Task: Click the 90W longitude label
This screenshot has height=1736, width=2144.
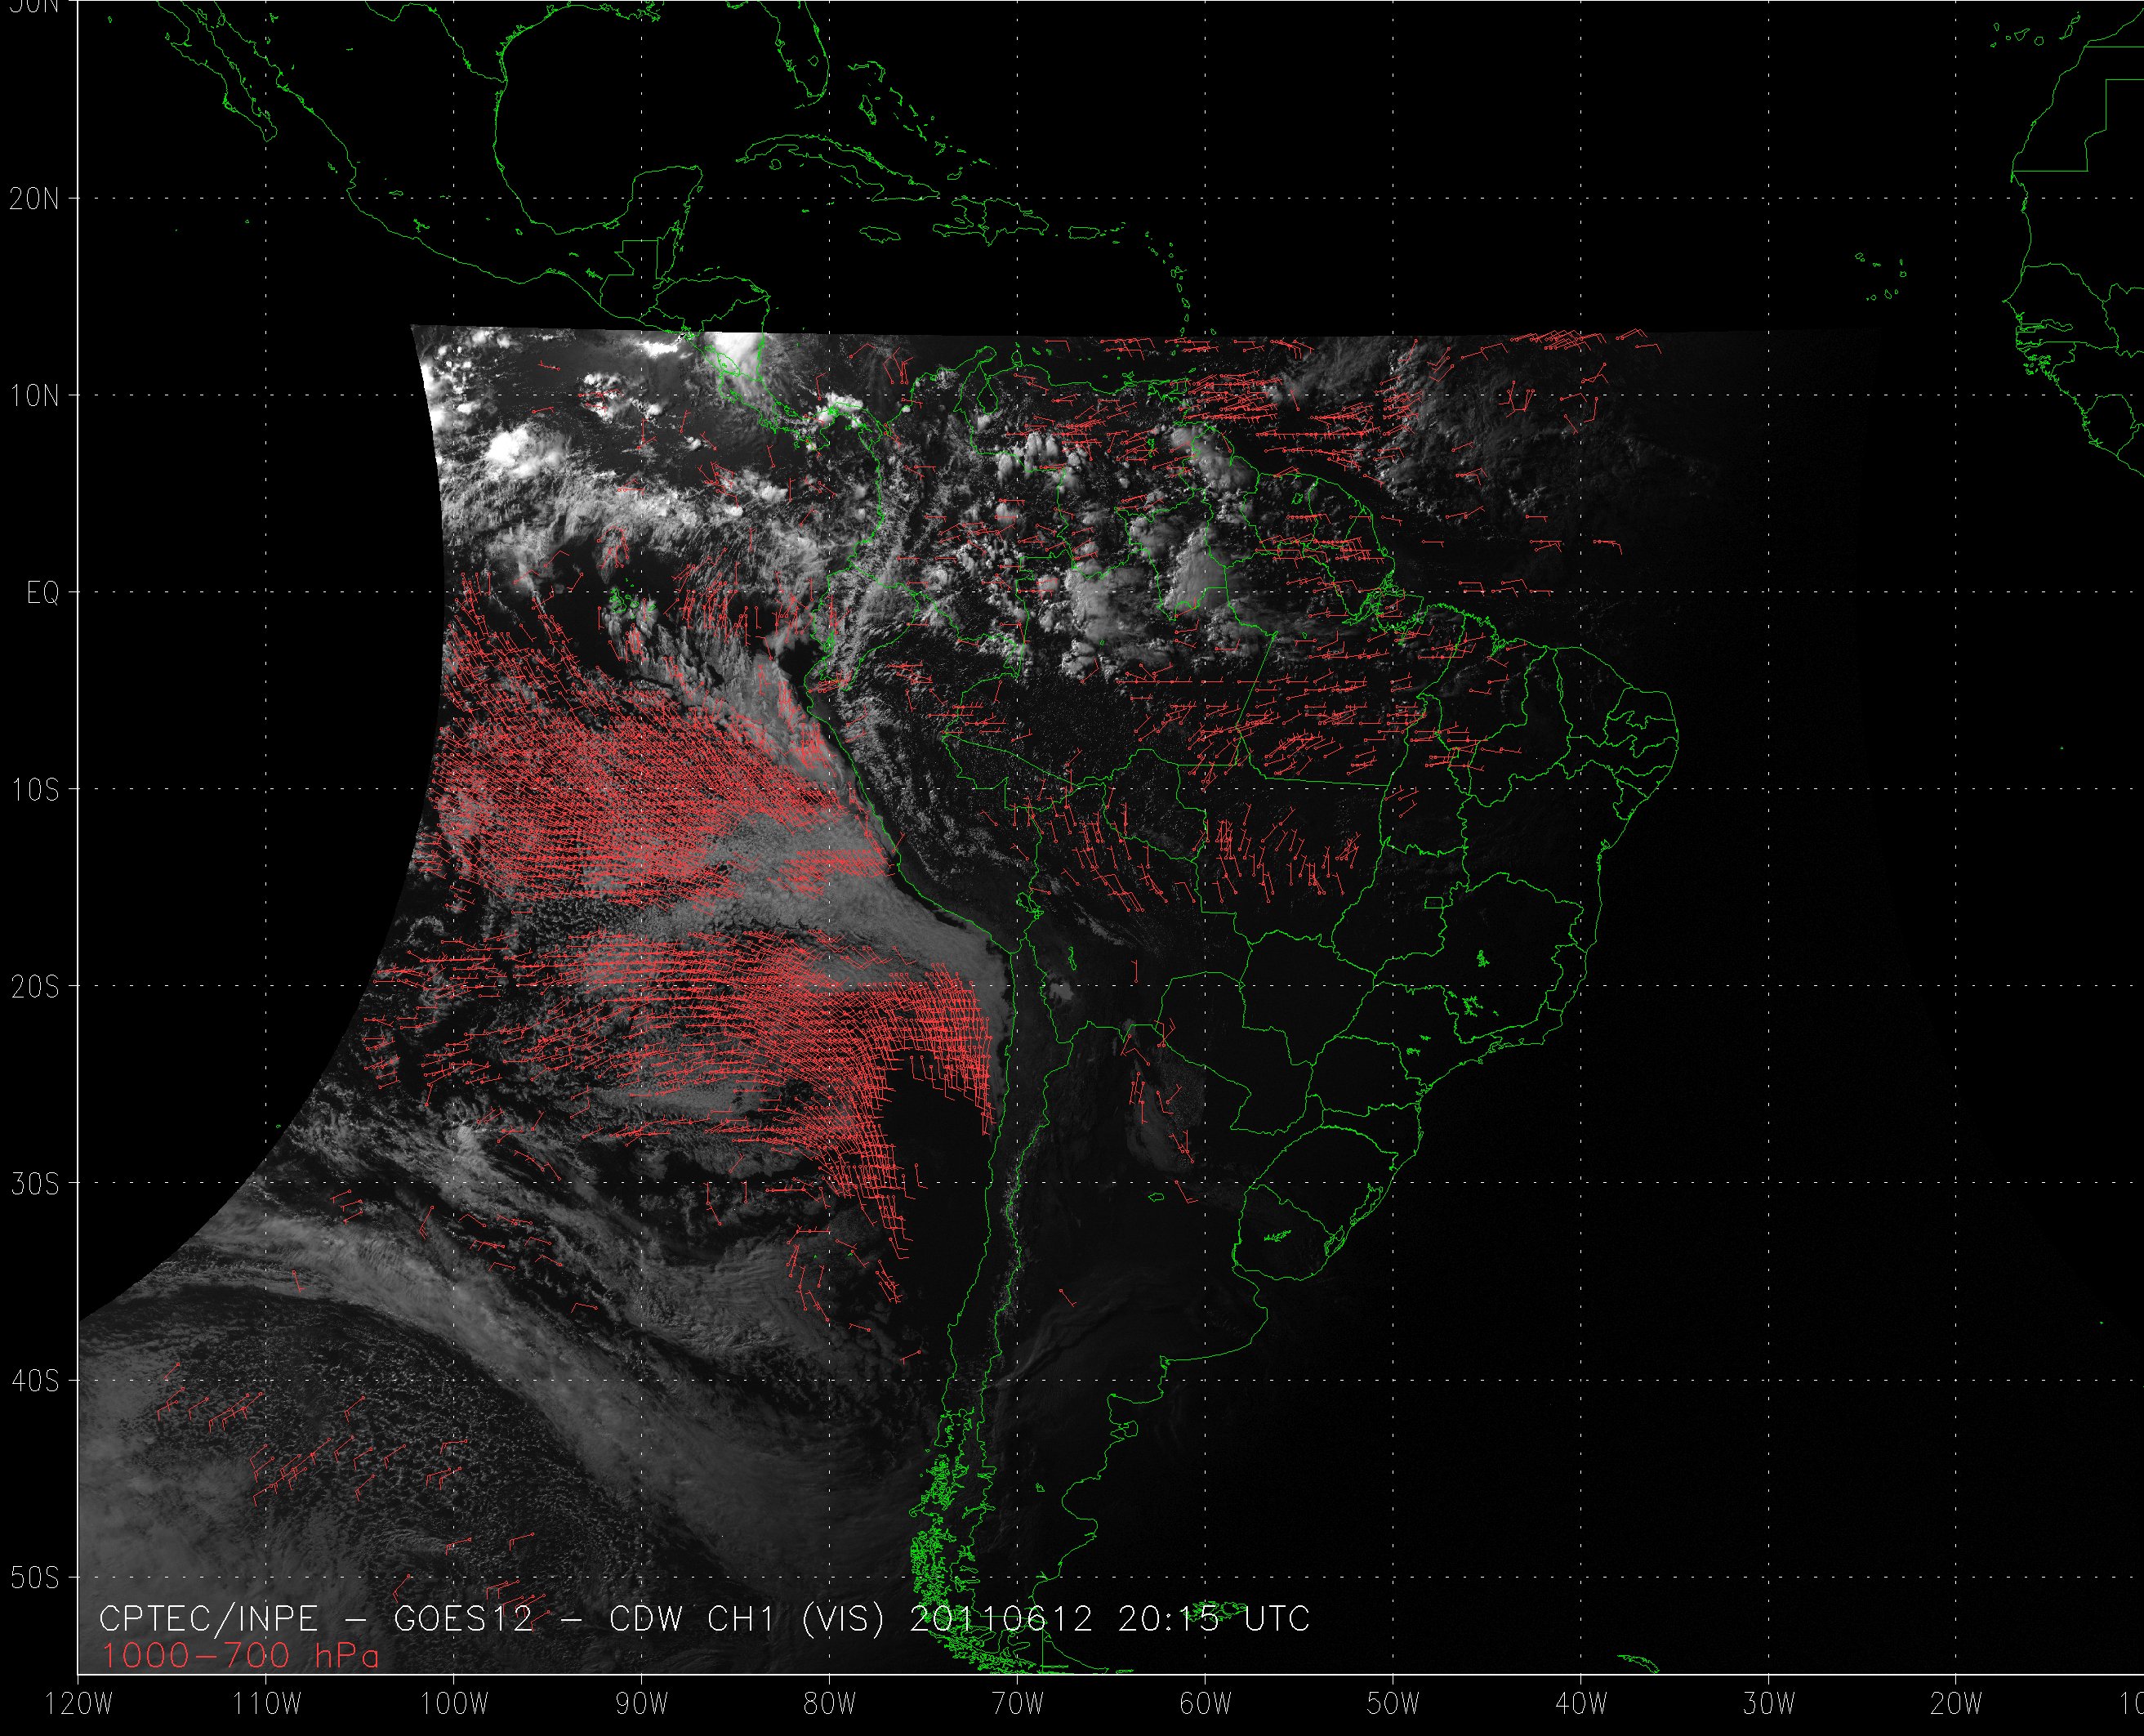Action: coord(642,1704)
